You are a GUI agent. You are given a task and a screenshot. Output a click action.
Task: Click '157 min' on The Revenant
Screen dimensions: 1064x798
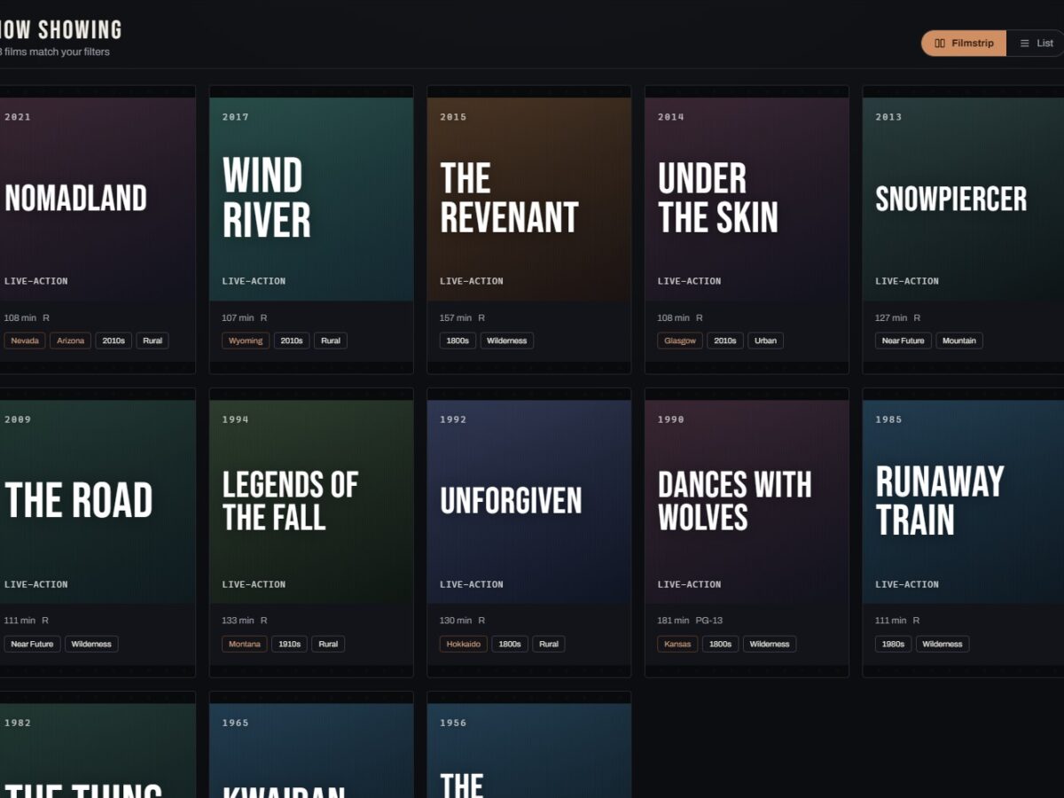click(456, 317)
